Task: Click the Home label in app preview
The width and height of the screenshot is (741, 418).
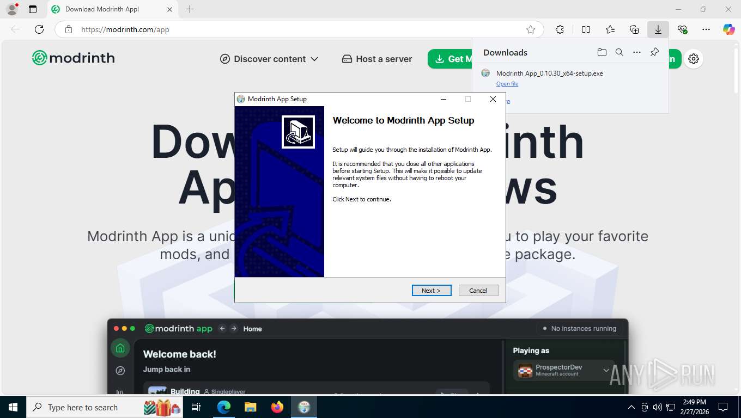Action: point(252,329)
